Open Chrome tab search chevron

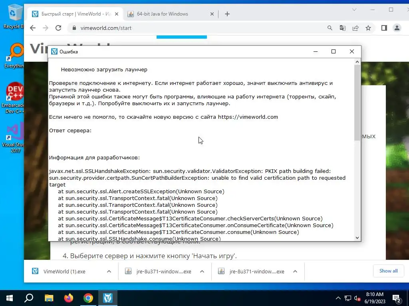(354, 10)
